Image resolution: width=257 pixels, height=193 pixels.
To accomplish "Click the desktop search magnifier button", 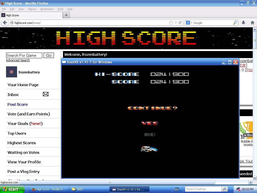I will click(x=224, y=189).
